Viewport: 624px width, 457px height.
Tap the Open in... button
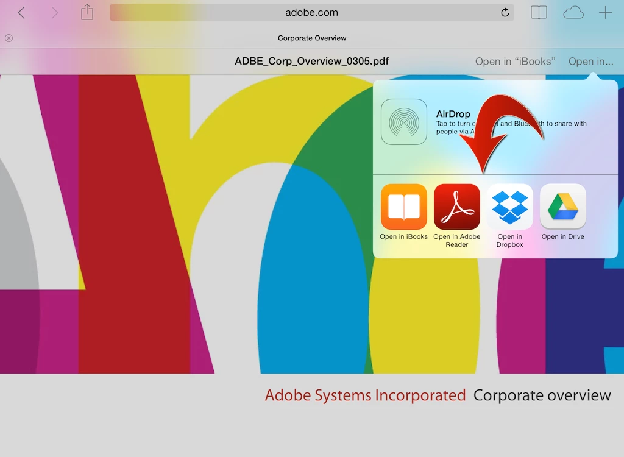click(590, 62)
